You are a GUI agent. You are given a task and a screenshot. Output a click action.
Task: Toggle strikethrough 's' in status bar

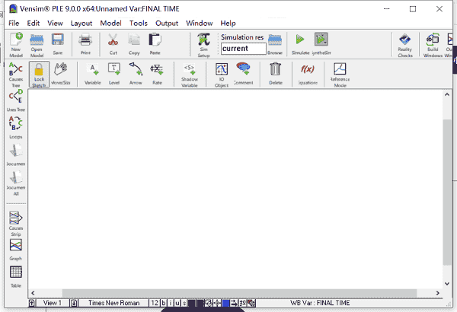tap(184, 303)
